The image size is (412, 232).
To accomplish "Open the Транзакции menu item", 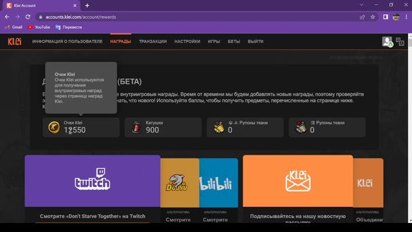I will 153,41.
